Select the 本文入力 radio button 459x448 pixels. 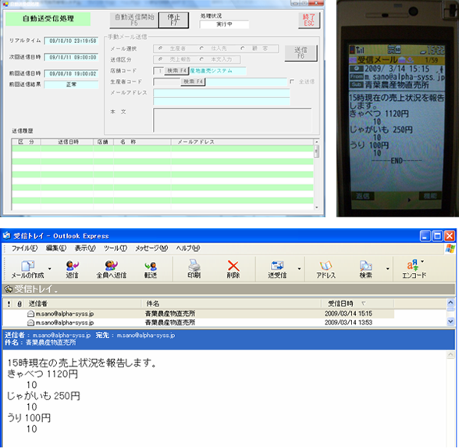tap(201, 59)
